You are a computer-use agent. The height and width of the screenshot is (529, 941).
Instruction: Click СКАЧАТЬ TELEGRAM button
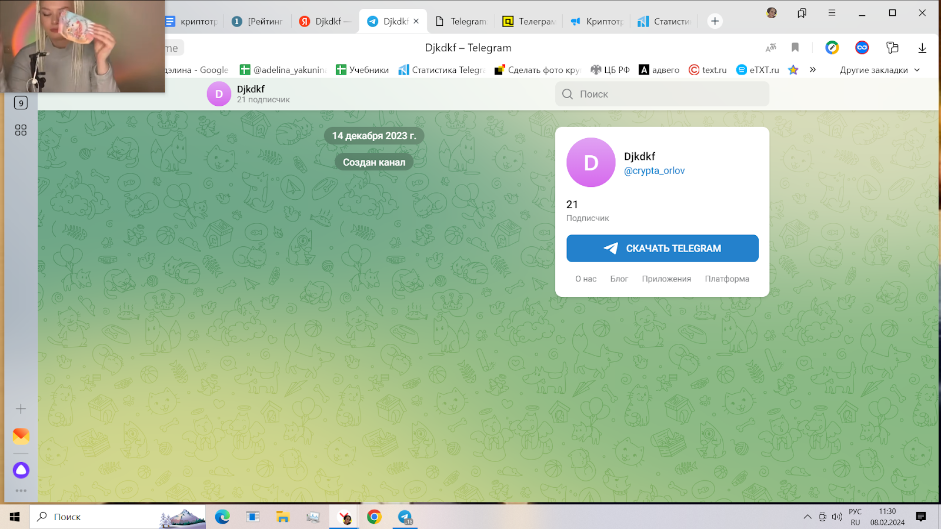coord(662,248)
